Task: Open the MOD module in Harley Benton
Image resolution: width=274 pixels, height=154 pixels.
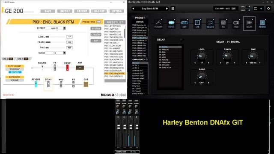Action: [x=236, y=24]
